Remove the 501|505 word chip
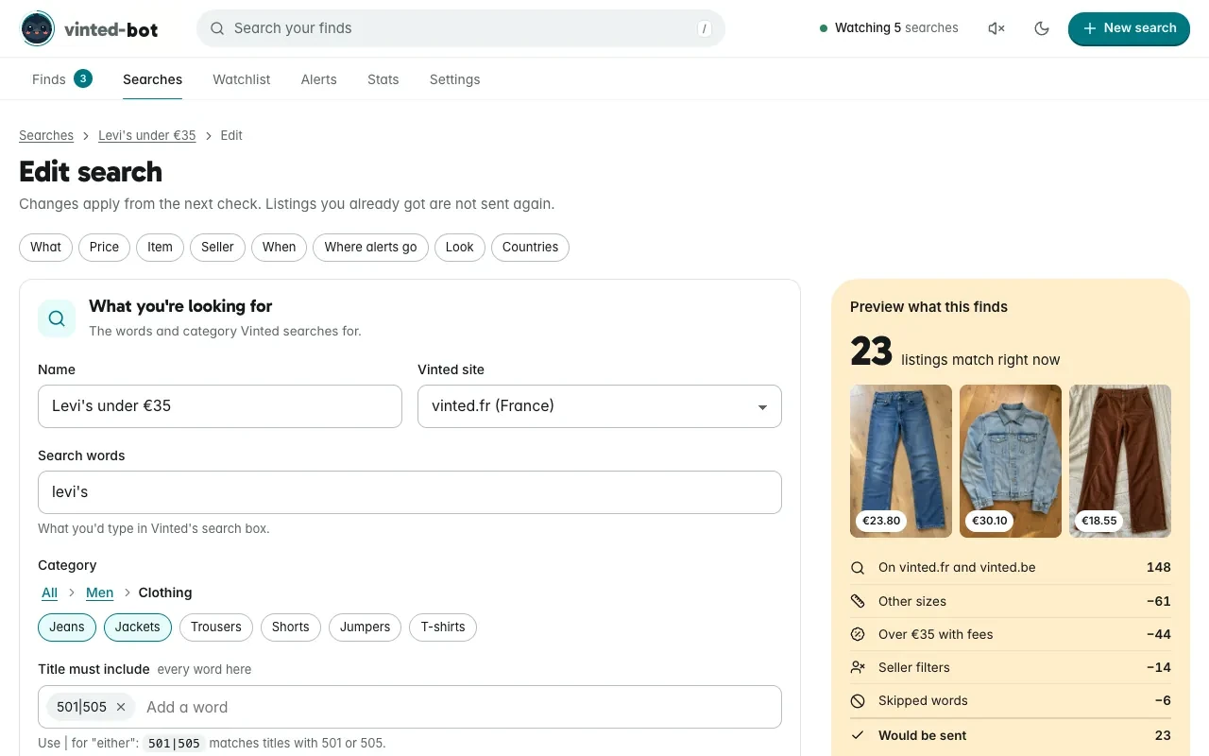This screenshot has height=756, width=1209. click(x=121, y=707)
